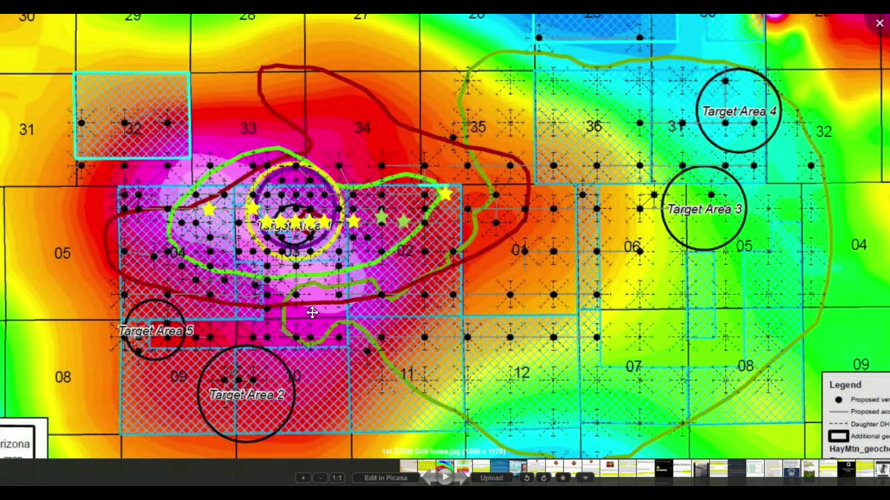Click the 'Target Area 3' label
Image resolution: width=890 pixels, height=500 pixels.
704,209
